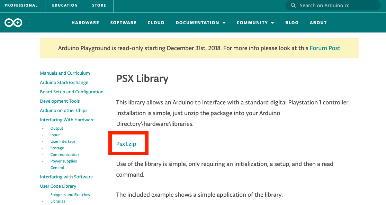
Task: Open the Cloud menu item
Action: click(x=156, y=22)
